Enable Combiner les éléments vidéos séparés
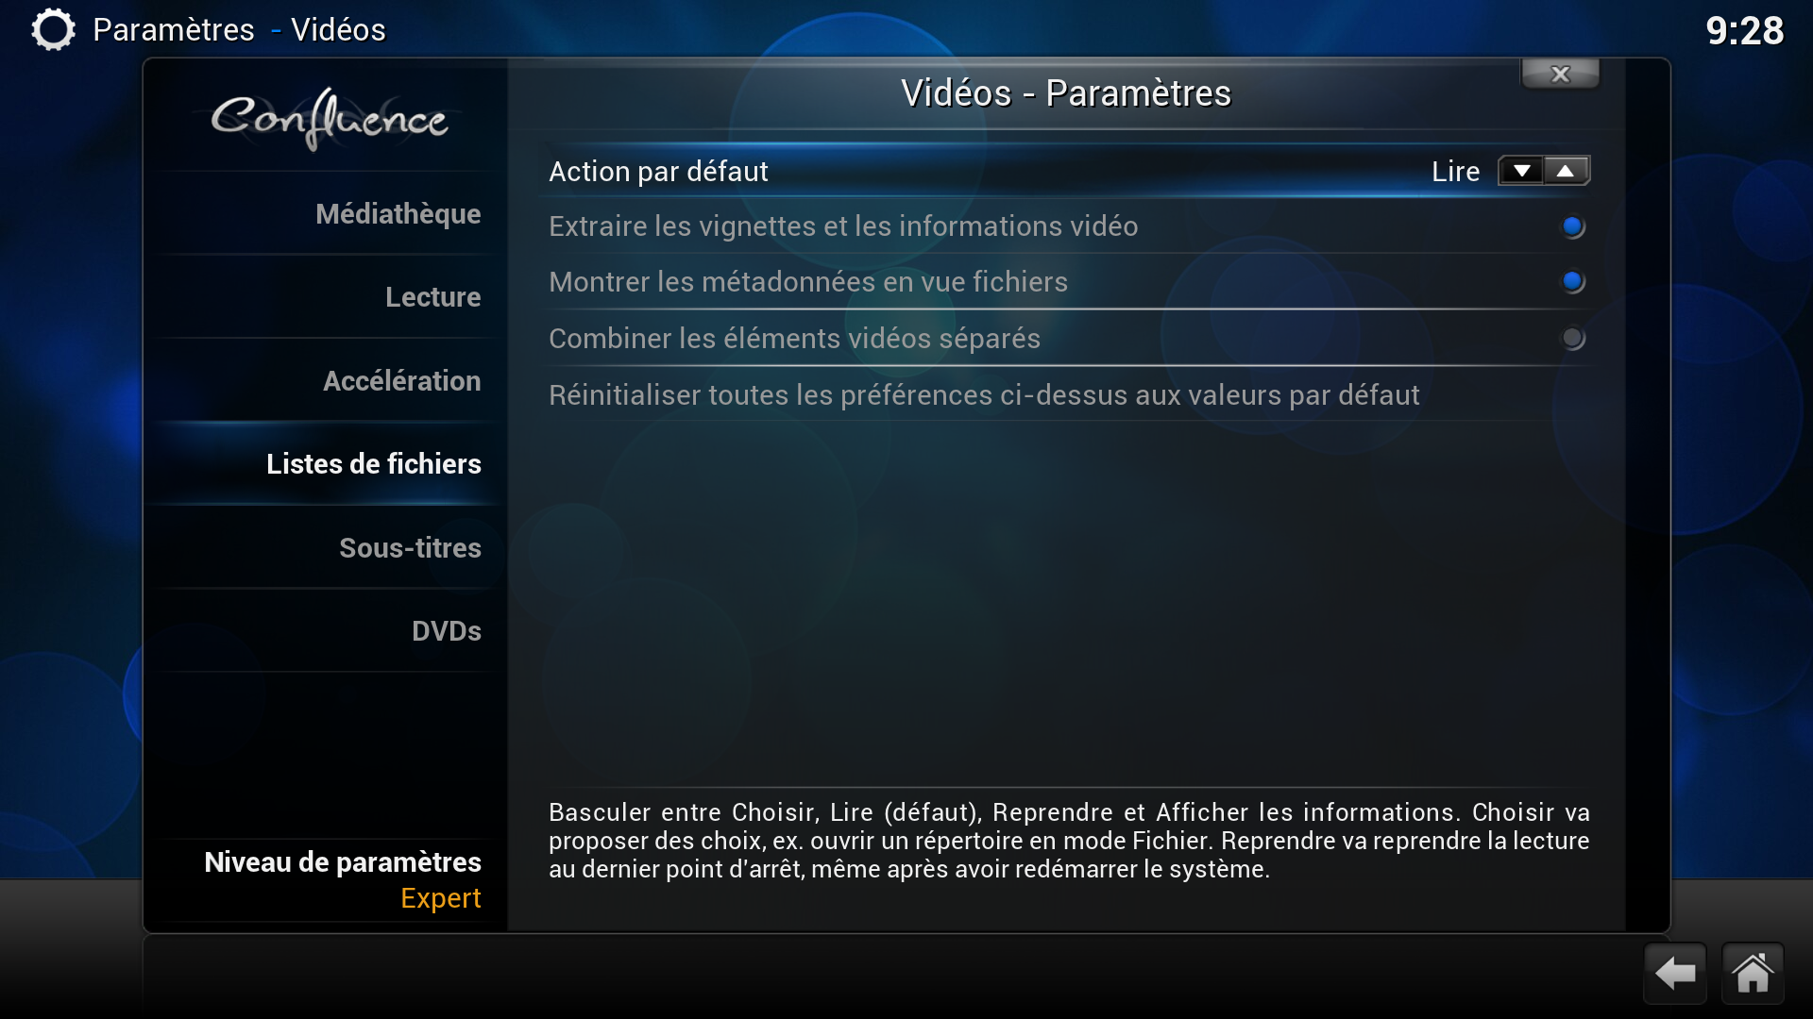Image resolution: width=1813 pixels, height=1019 pixels. (1572, 338)
